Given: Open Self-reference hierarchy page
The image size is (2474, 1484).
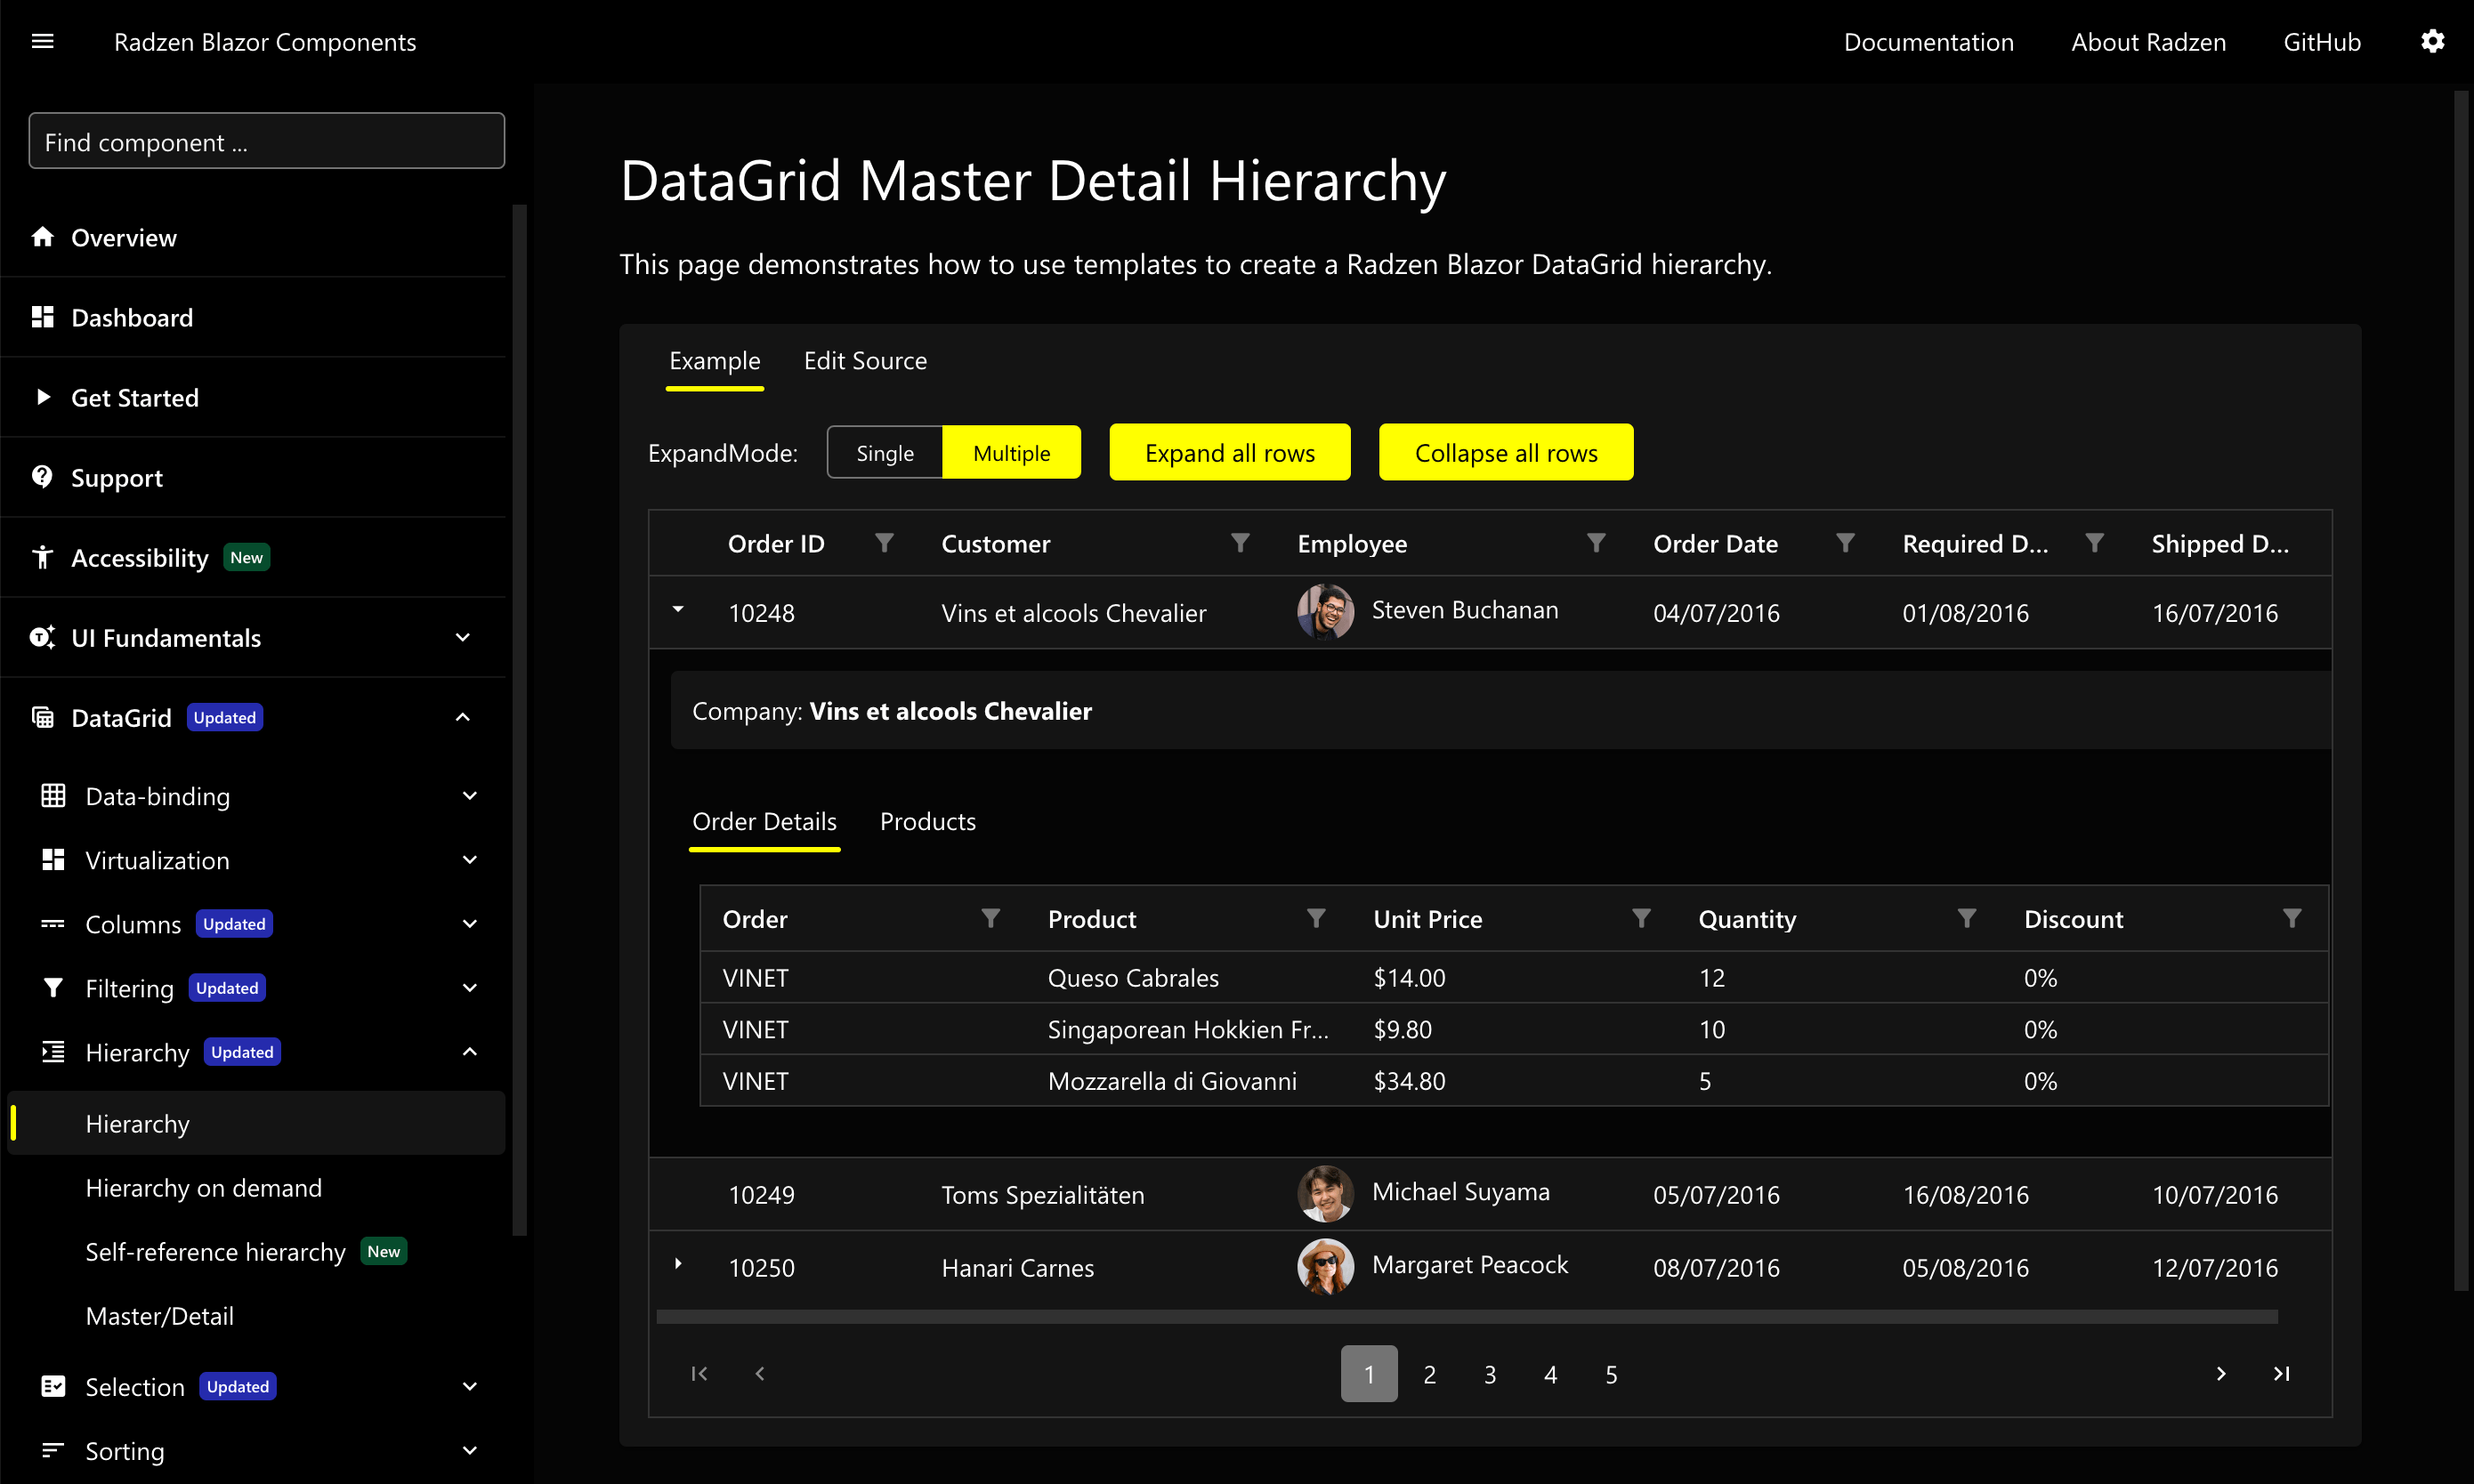Looking at the screenshot, I should coord(216,1252).
